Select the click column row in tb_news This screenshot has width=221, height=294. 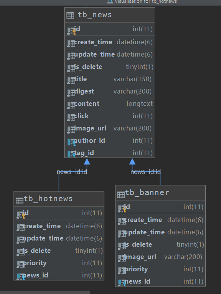coord(110,116)
